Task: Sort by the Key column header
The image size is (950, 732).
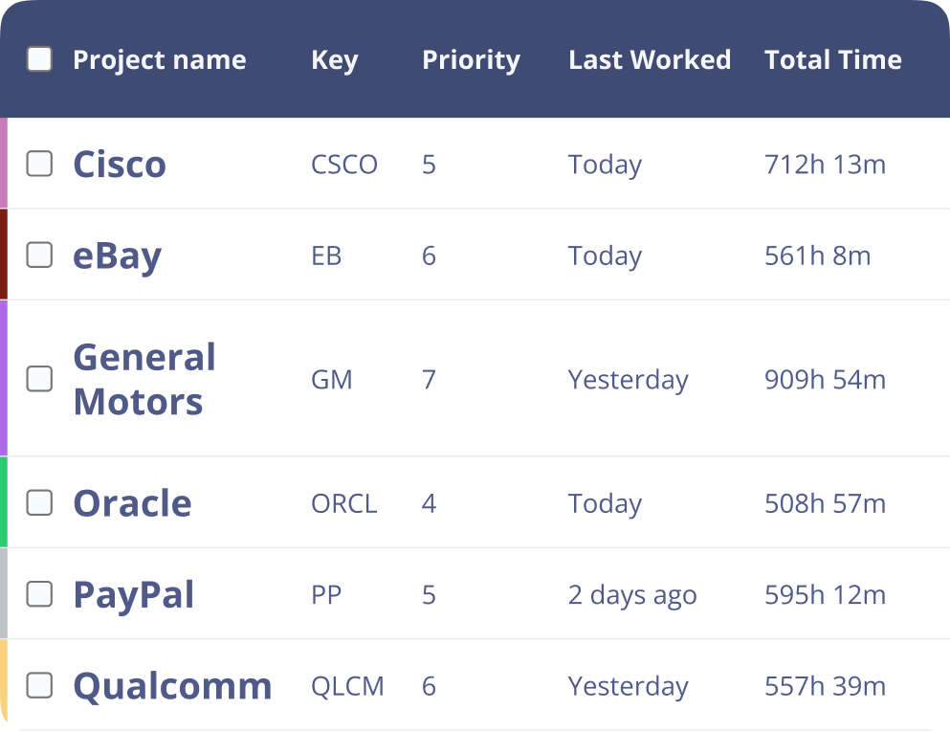Action: (334, 60)
